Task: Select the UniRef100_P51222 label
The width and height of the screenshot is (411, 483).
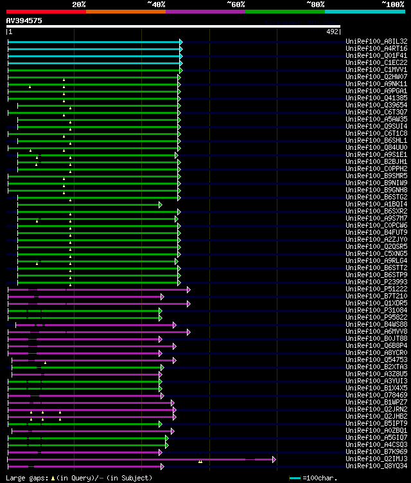Action: [x=376, y=289]
